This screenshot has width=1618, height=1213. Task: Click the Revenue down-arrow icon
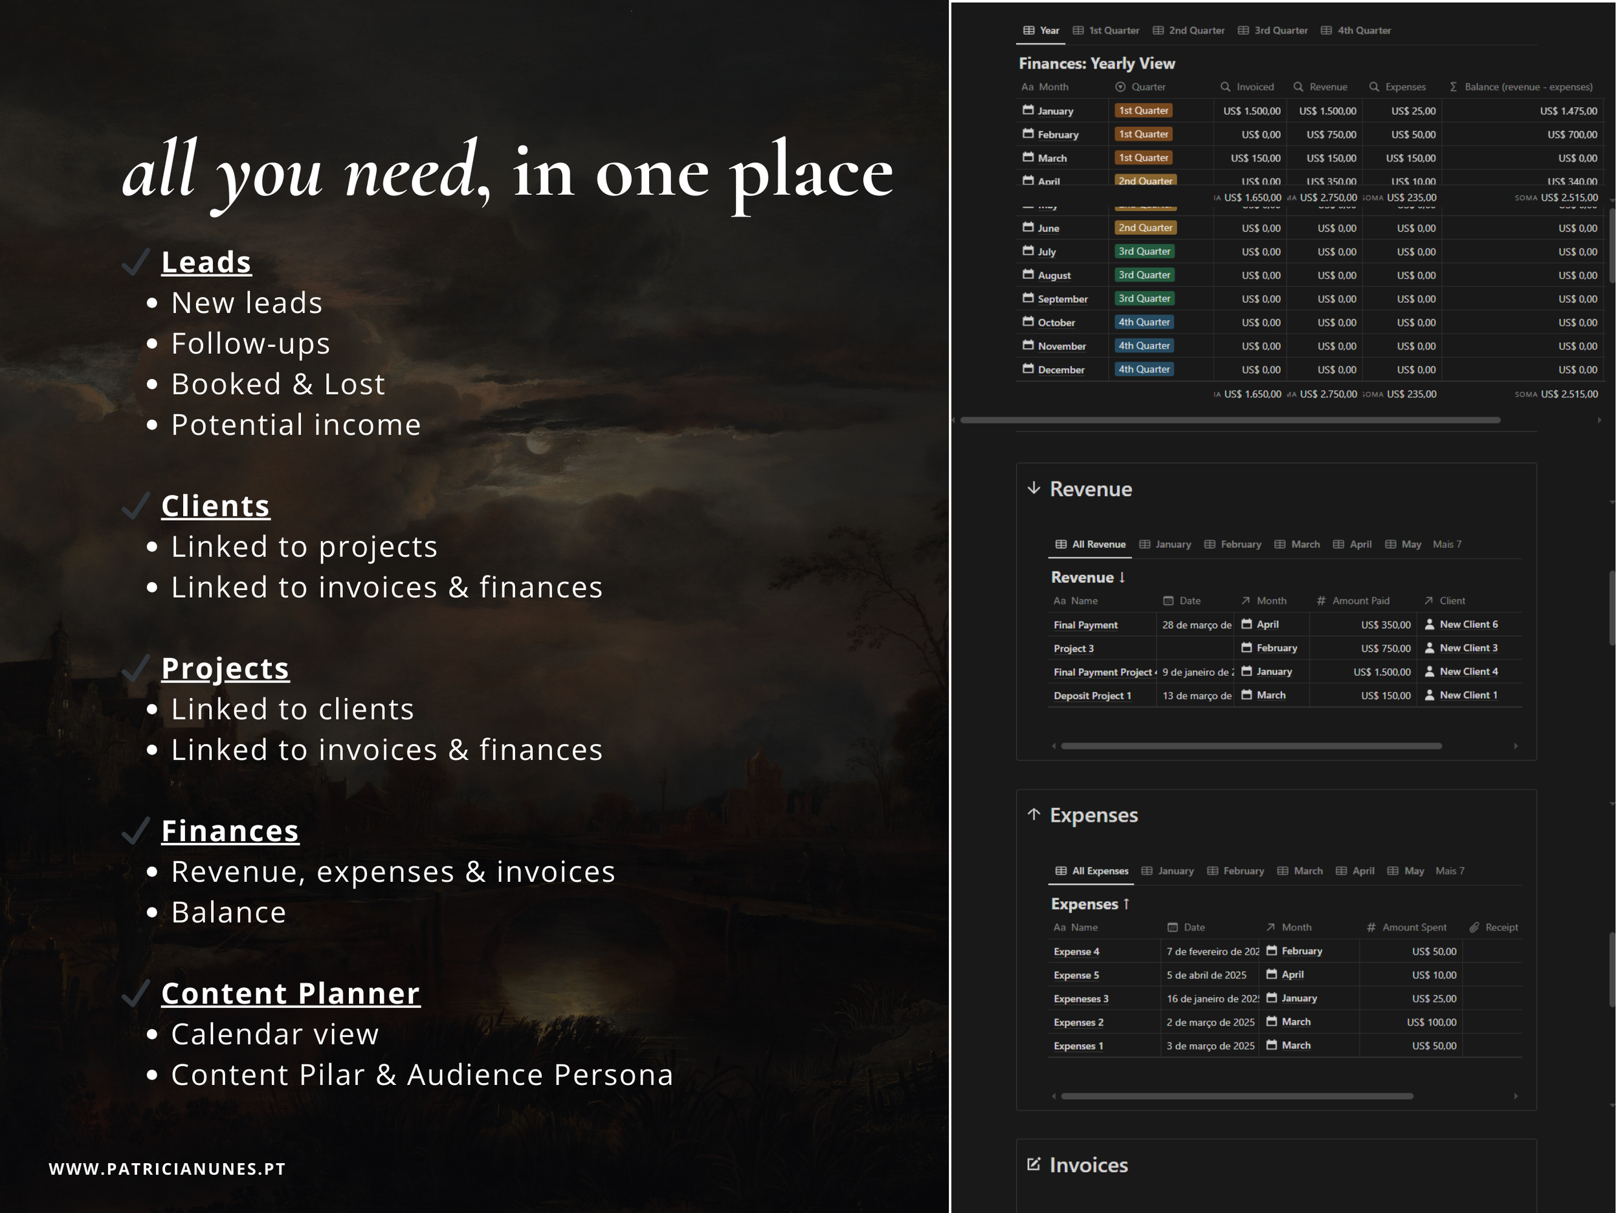click(1033, 488)
